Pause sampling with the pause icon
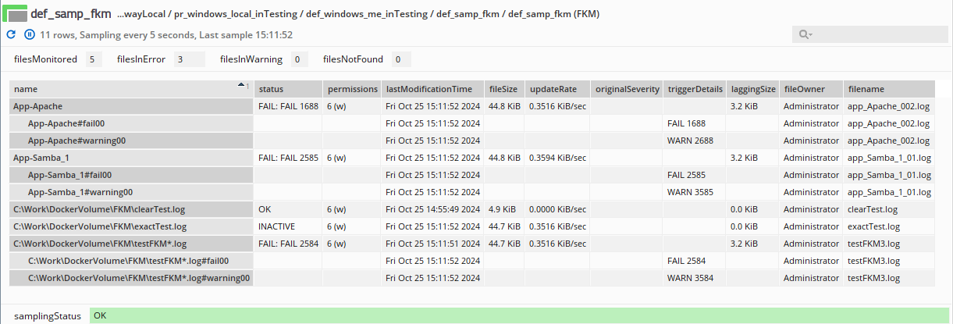 [29, 34]
